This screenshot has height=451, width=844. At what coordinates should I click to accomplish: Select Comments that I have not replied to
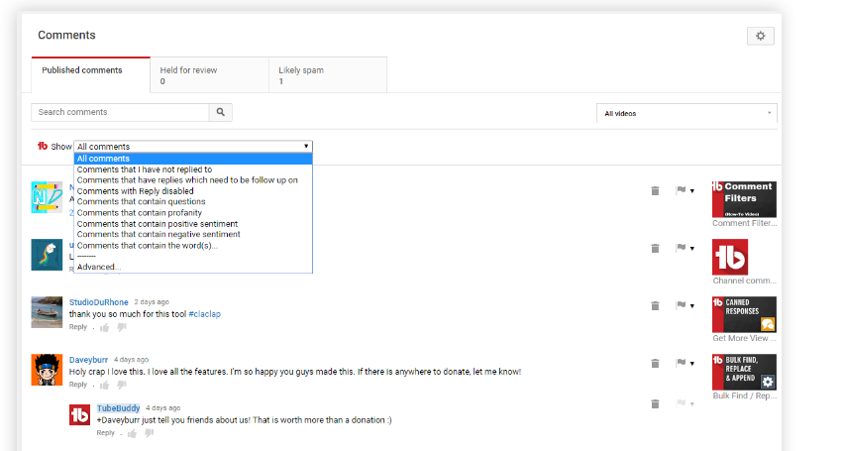click(x=193, y=169)
